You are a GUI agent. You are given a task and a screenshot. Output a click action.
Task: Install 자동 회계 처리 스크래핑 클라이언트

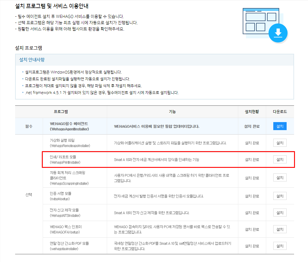[280, 178]
